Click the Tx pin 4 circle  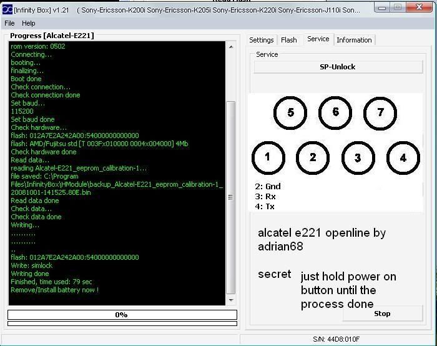[x=403, y=158]
